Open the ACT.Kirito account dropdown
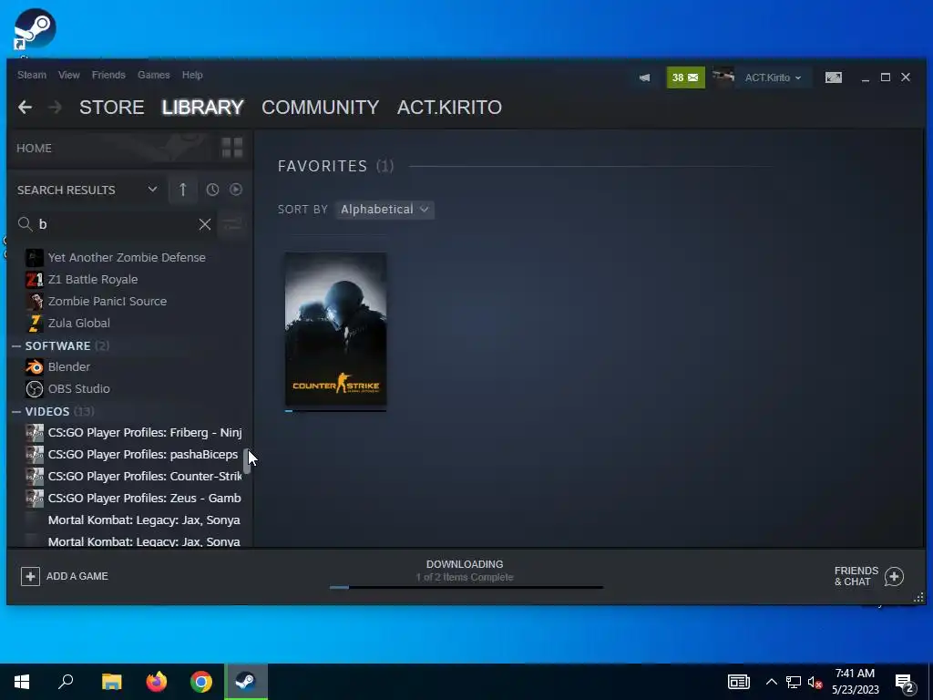 click(773, 77)
